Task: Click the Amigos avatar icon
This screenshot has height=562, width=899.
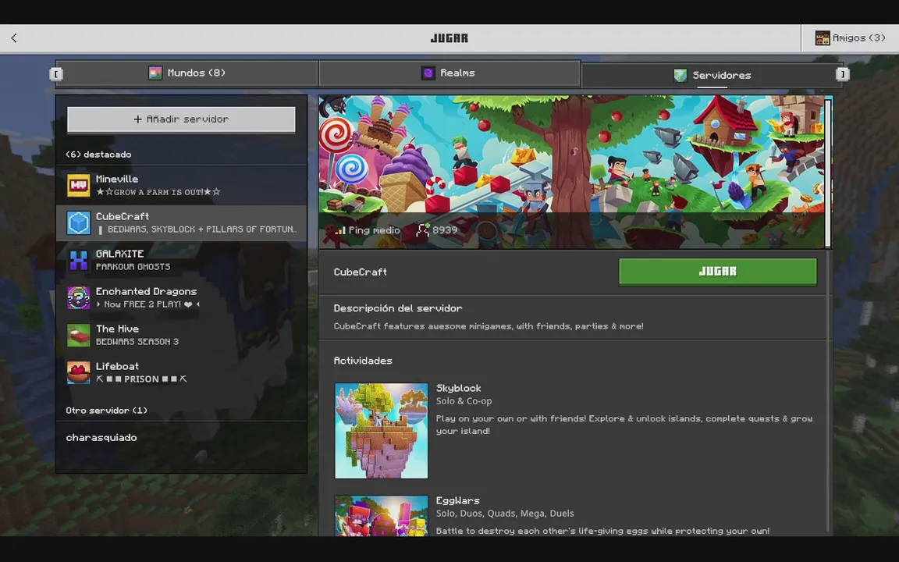Action: click(823, 37)
